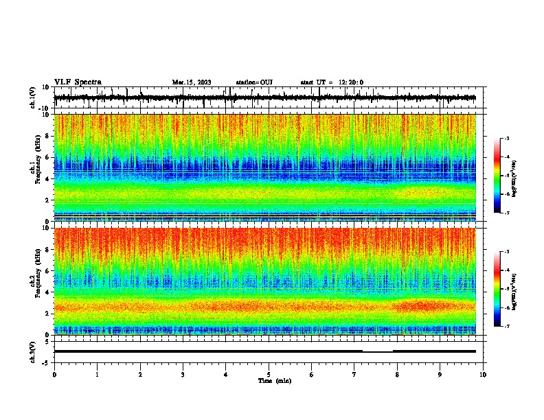Click the log(PSD) label beside ch.2 colorbar
This screenshot has width=544, height=420.
click(514, 292)
